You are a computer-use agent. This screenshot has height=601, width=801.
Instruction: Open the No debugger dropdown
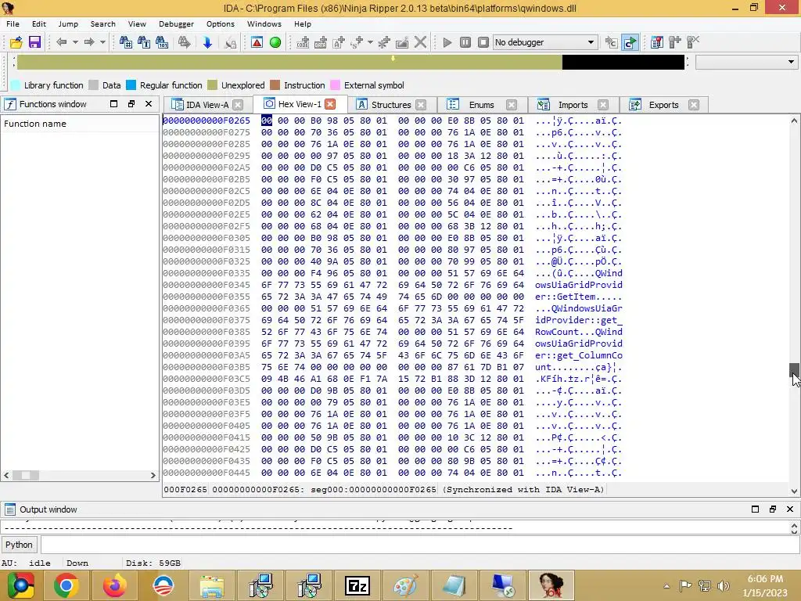[545, 42]
